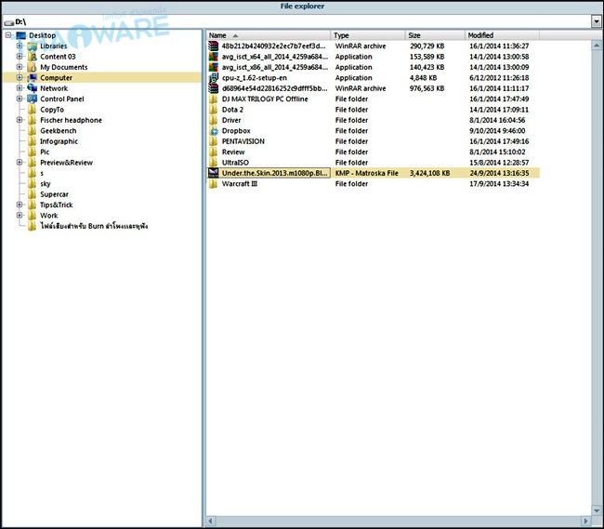The height and width of the screenshot is (529, 604).
Task: Select the s folder in tree
Action: coord(42,173)
